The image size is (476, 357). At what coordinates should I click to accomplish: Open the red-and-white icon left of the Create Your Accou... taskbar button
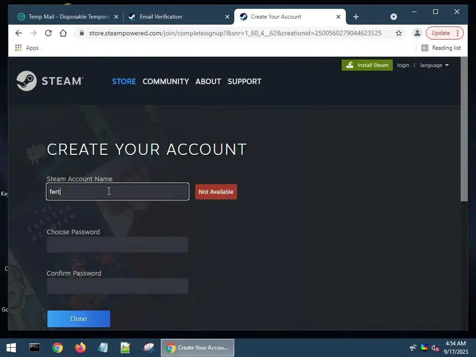click(149, 348)
